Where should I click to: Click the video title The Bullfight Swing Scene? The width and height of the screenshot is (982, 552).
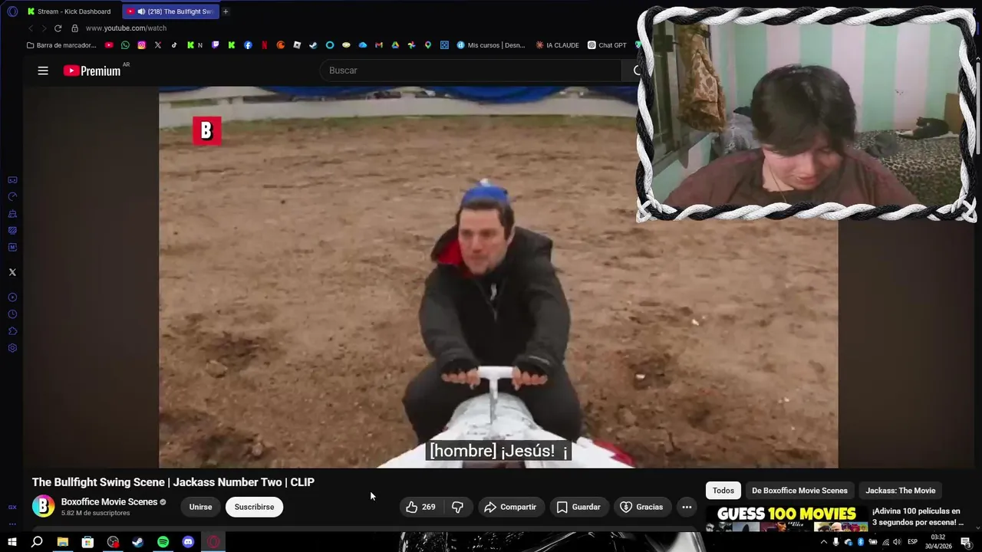pos(173,482)
